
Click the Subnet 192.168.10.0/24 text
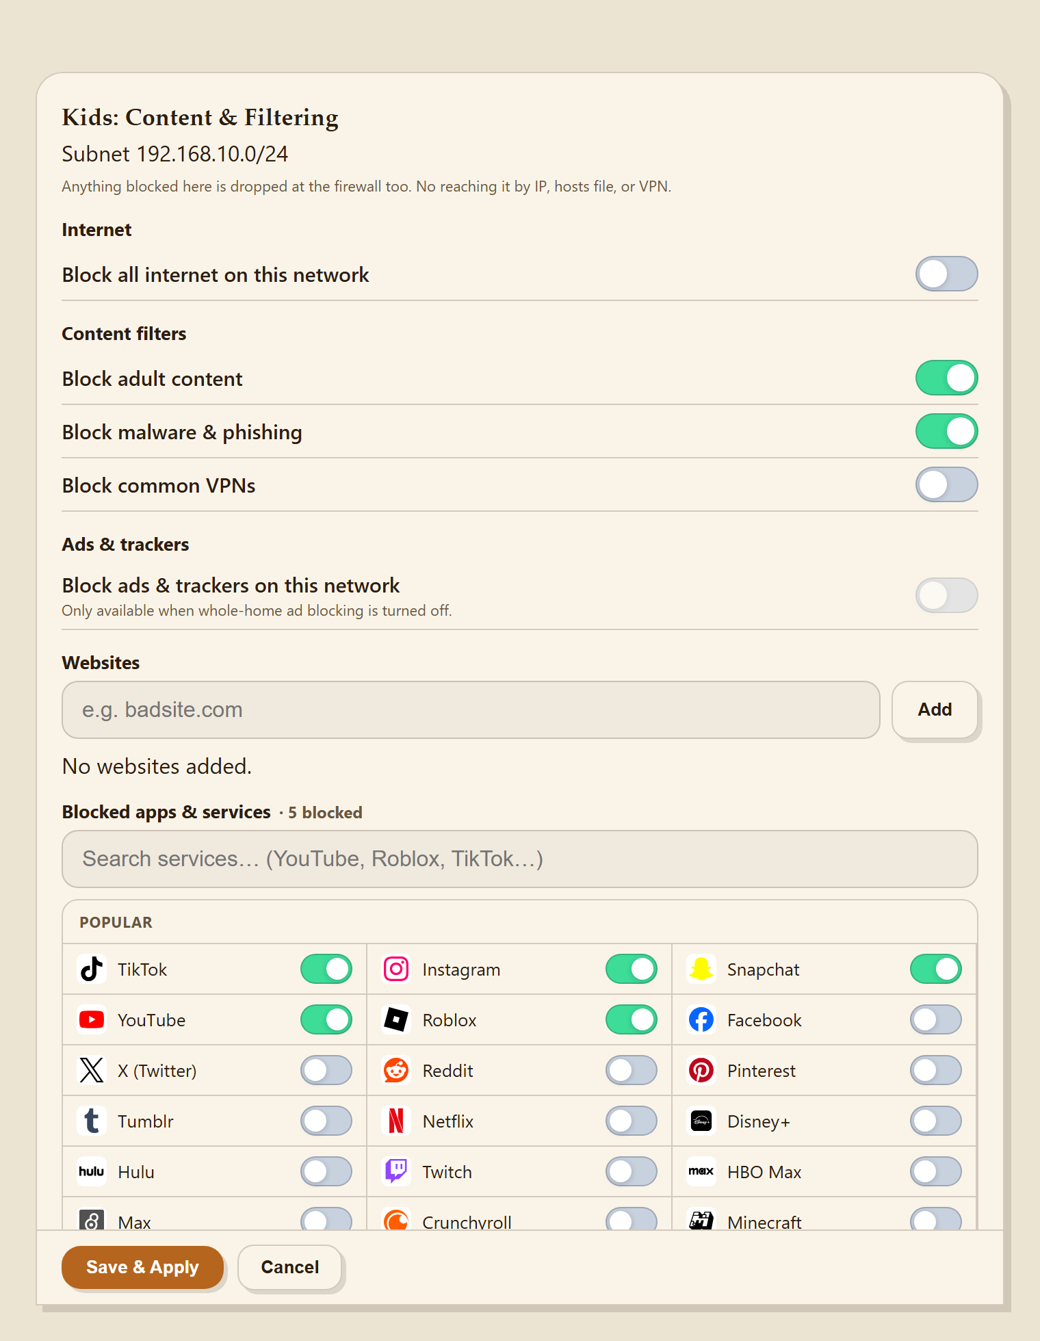[x=174, y=154]
